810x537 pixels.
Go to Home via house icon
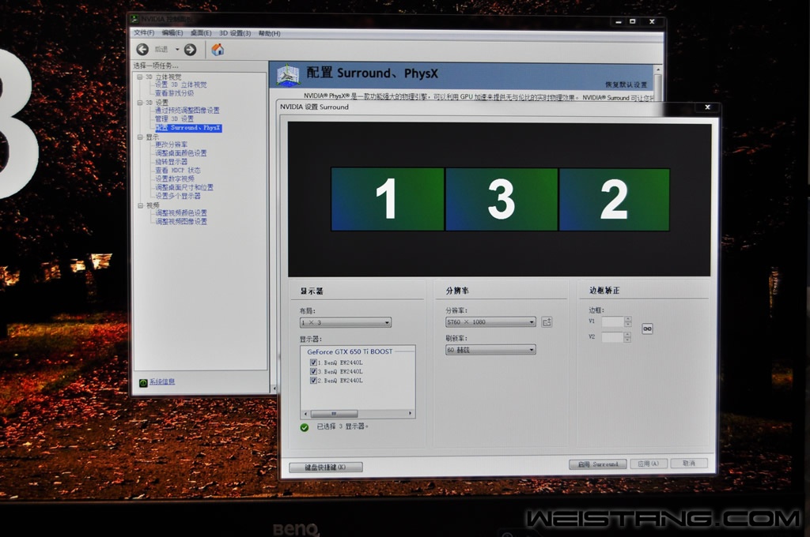(x=218, y=50)
